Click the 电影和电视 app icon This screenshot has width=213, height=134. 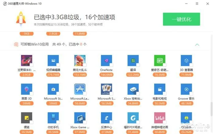(160, 89)
